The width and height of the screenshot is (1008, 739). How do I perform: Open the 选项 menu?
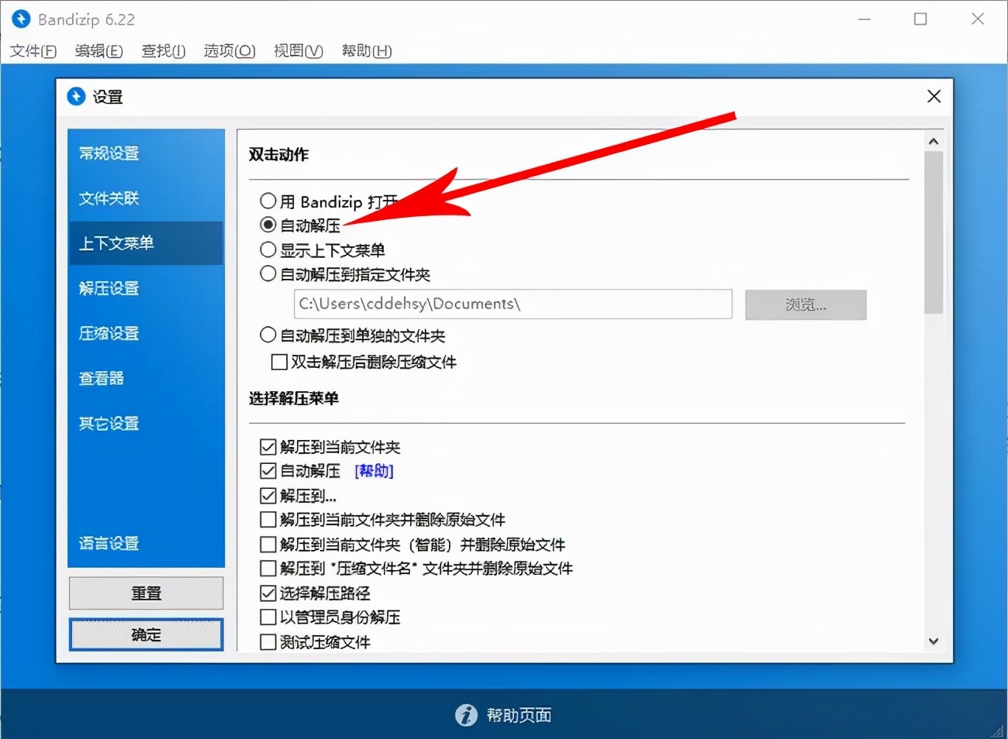[x=229, y=51]
